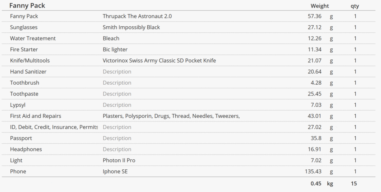Edit the 57.36 weight of Fanny Pack

pyautogui.click(x=314, y=16)
